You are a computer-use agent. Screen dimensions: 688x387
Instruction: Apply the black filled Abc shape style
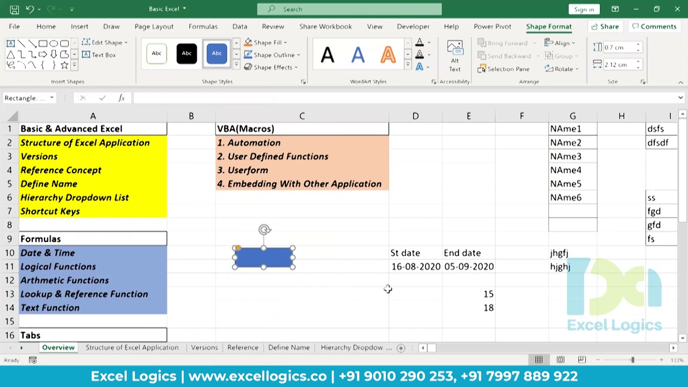pos(187,53)
